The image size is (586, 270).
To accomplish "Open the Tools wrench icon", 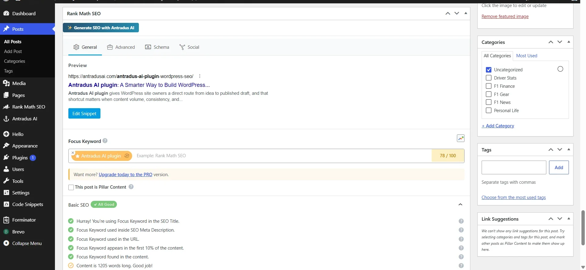I will (x=6, y=181).
